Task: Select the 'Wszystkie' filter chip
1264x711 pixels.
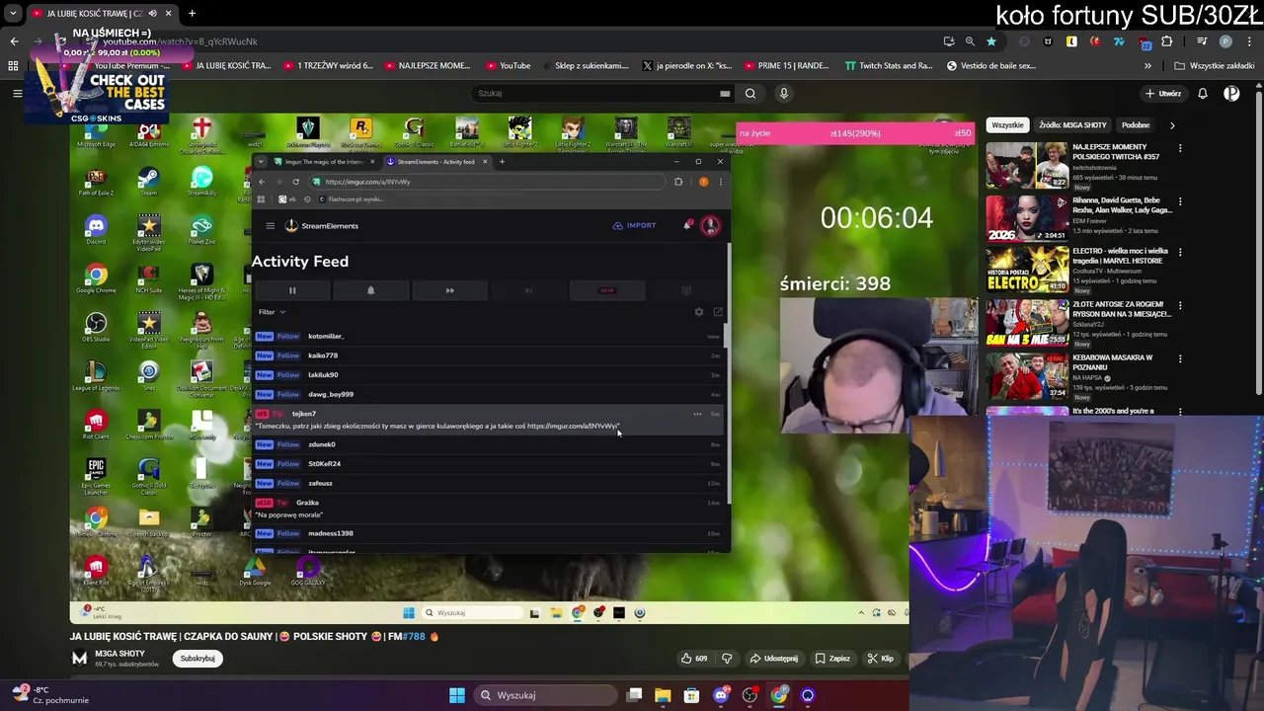Action: (x=1007, y=125)
